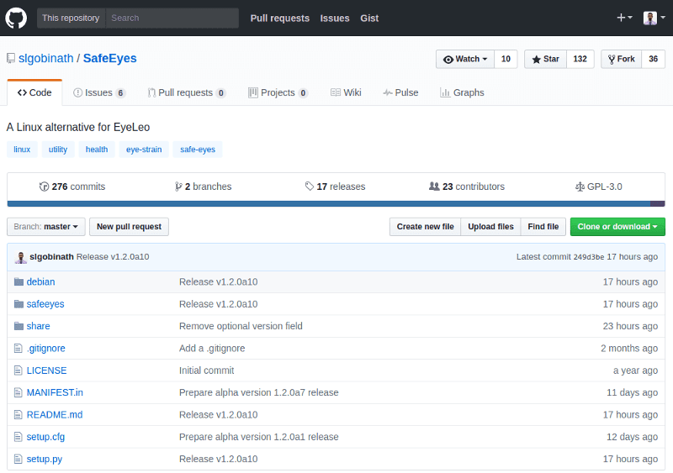Image resolution: width=673 pixels, height=473 pixels.
Task: Click the setup.cfg file icon
Action: (18, 437)
